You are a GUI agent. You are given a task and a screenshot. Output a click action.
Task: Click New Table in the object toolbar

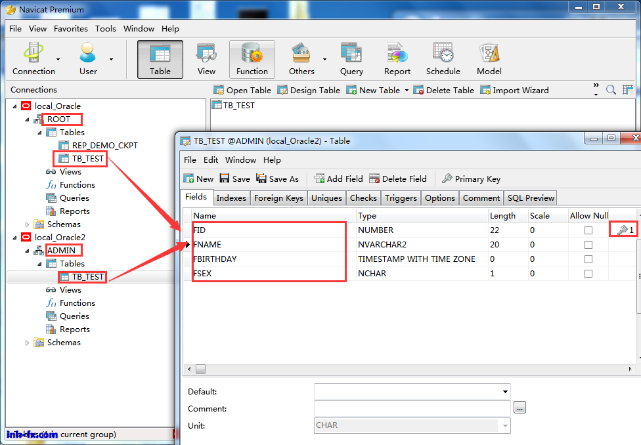coord(373,91)
